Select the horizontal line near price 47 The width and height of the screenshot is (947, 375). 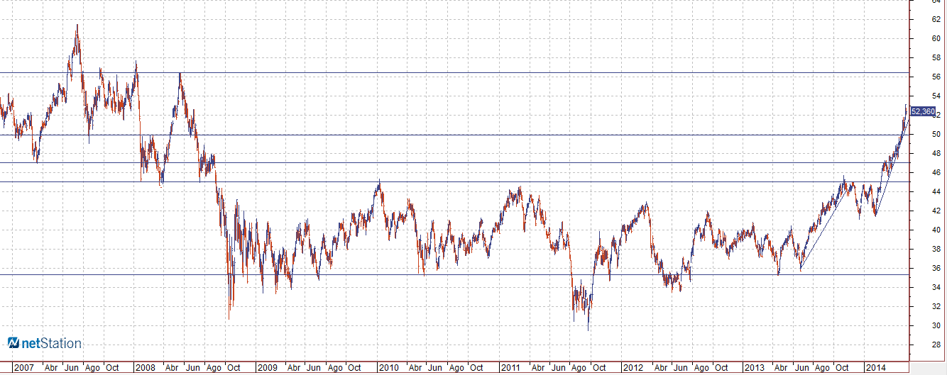454,163
